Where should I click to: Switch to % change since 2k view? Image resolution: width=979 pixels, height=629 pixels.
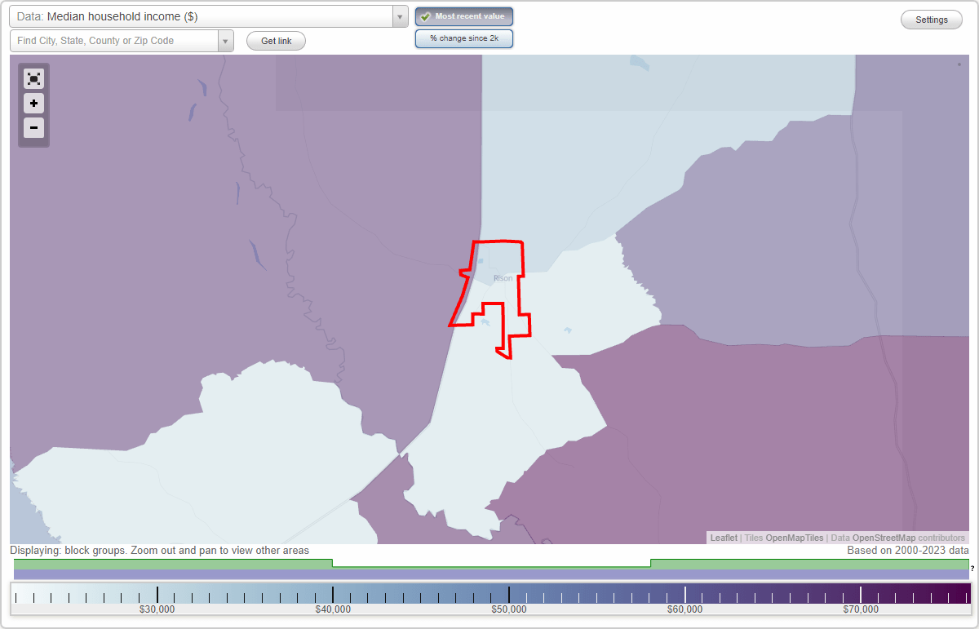pos(463,38)
